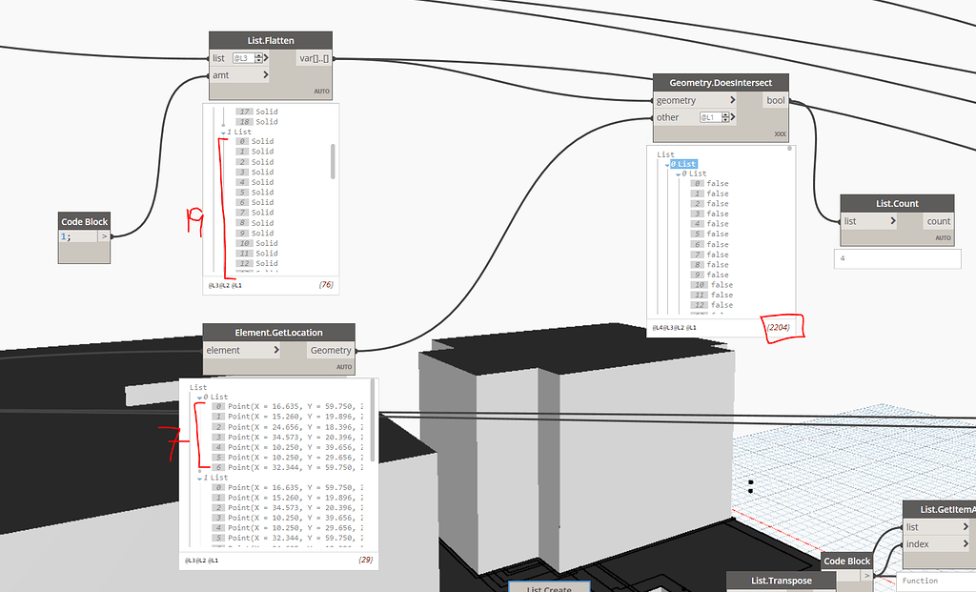The width and height of the screenshot is (976, 592).
Task: Toggle the @L1 level on the other input
Action: coord(710,116)
